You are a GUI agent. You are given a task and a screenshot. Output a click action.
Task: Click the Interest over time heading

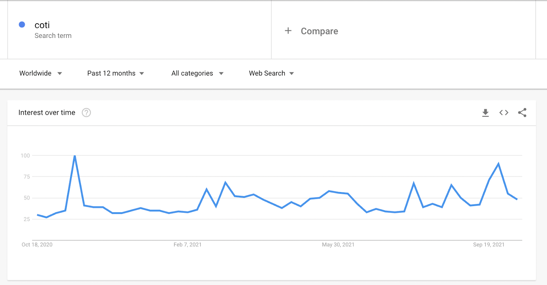47,113
